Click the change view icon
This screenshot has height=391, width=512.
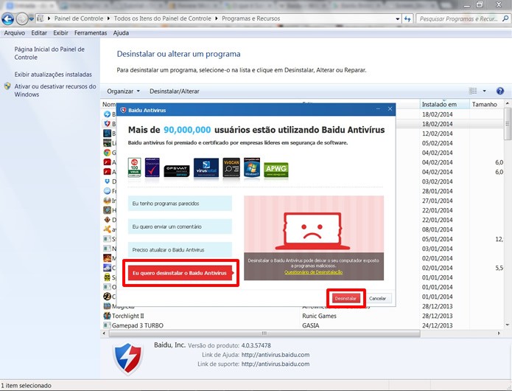click(473, 91)
